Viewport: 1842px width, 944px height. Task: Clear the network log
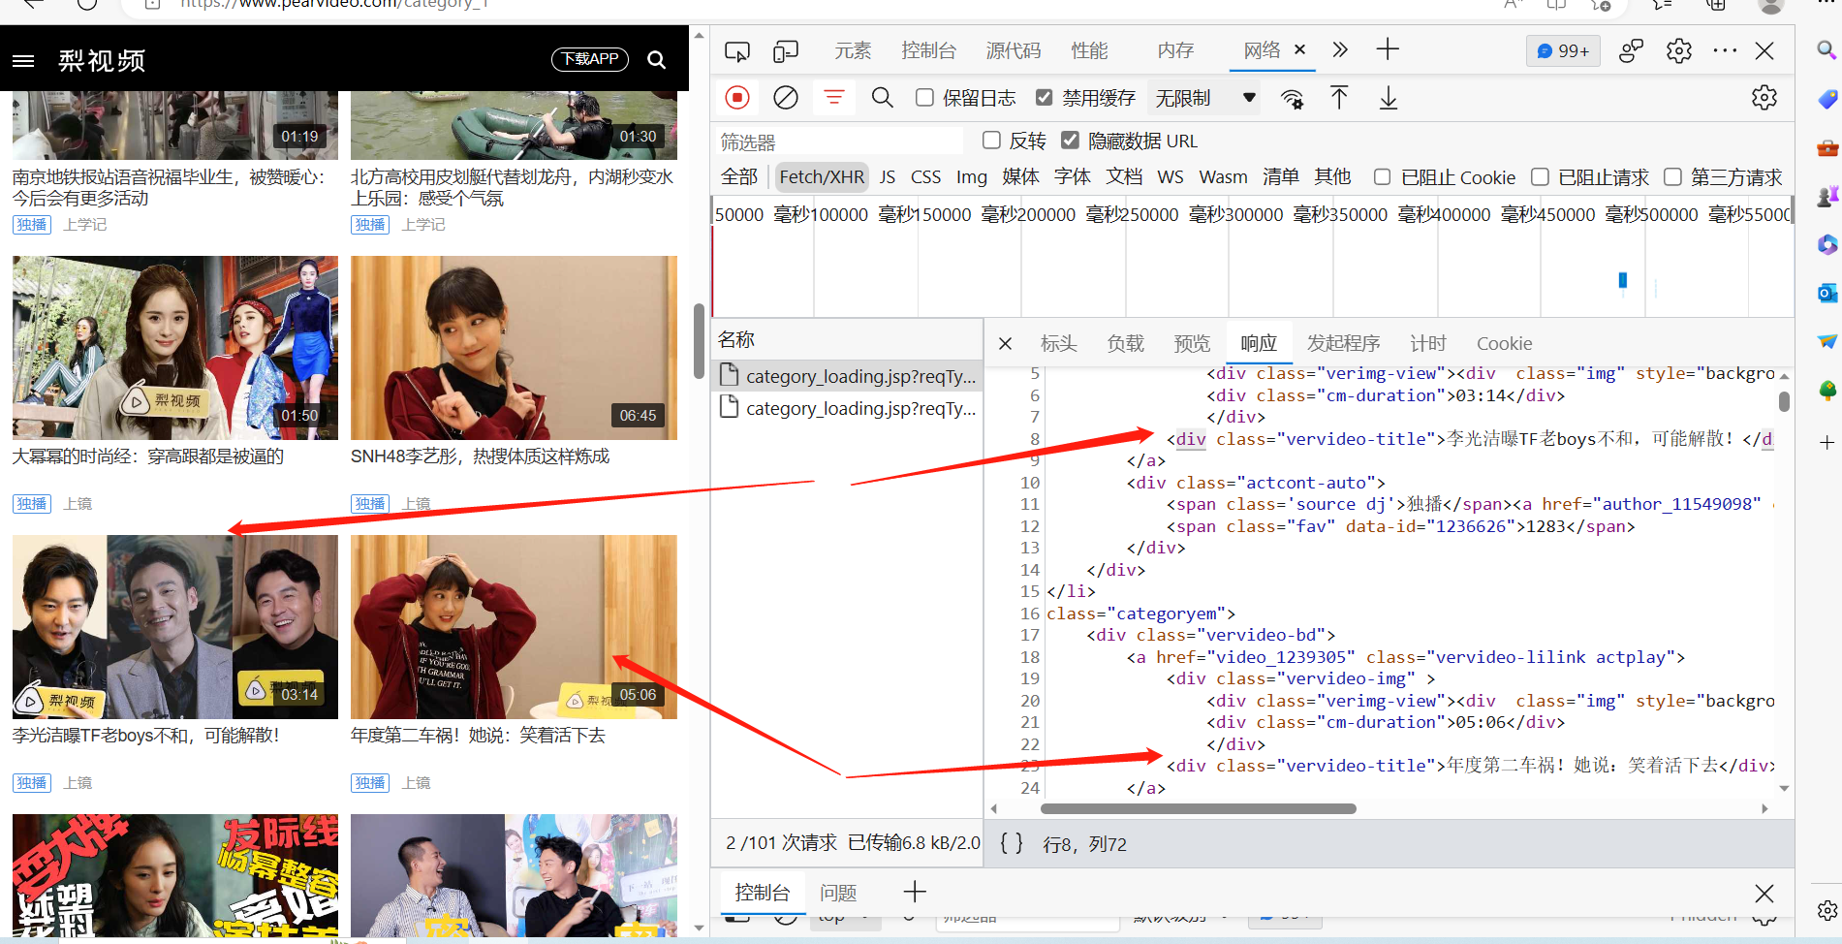[786, 97]
